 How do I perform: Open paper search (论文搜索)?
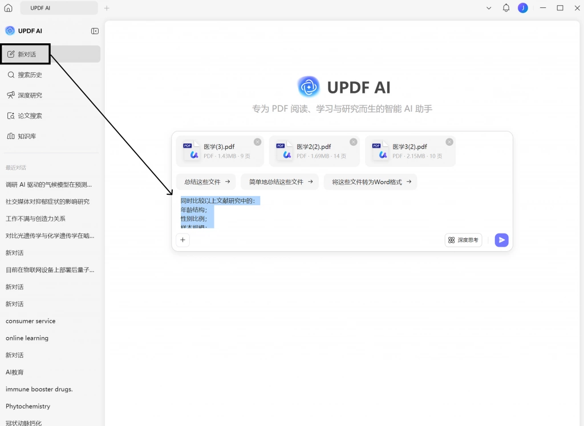(x=51, y=116)
